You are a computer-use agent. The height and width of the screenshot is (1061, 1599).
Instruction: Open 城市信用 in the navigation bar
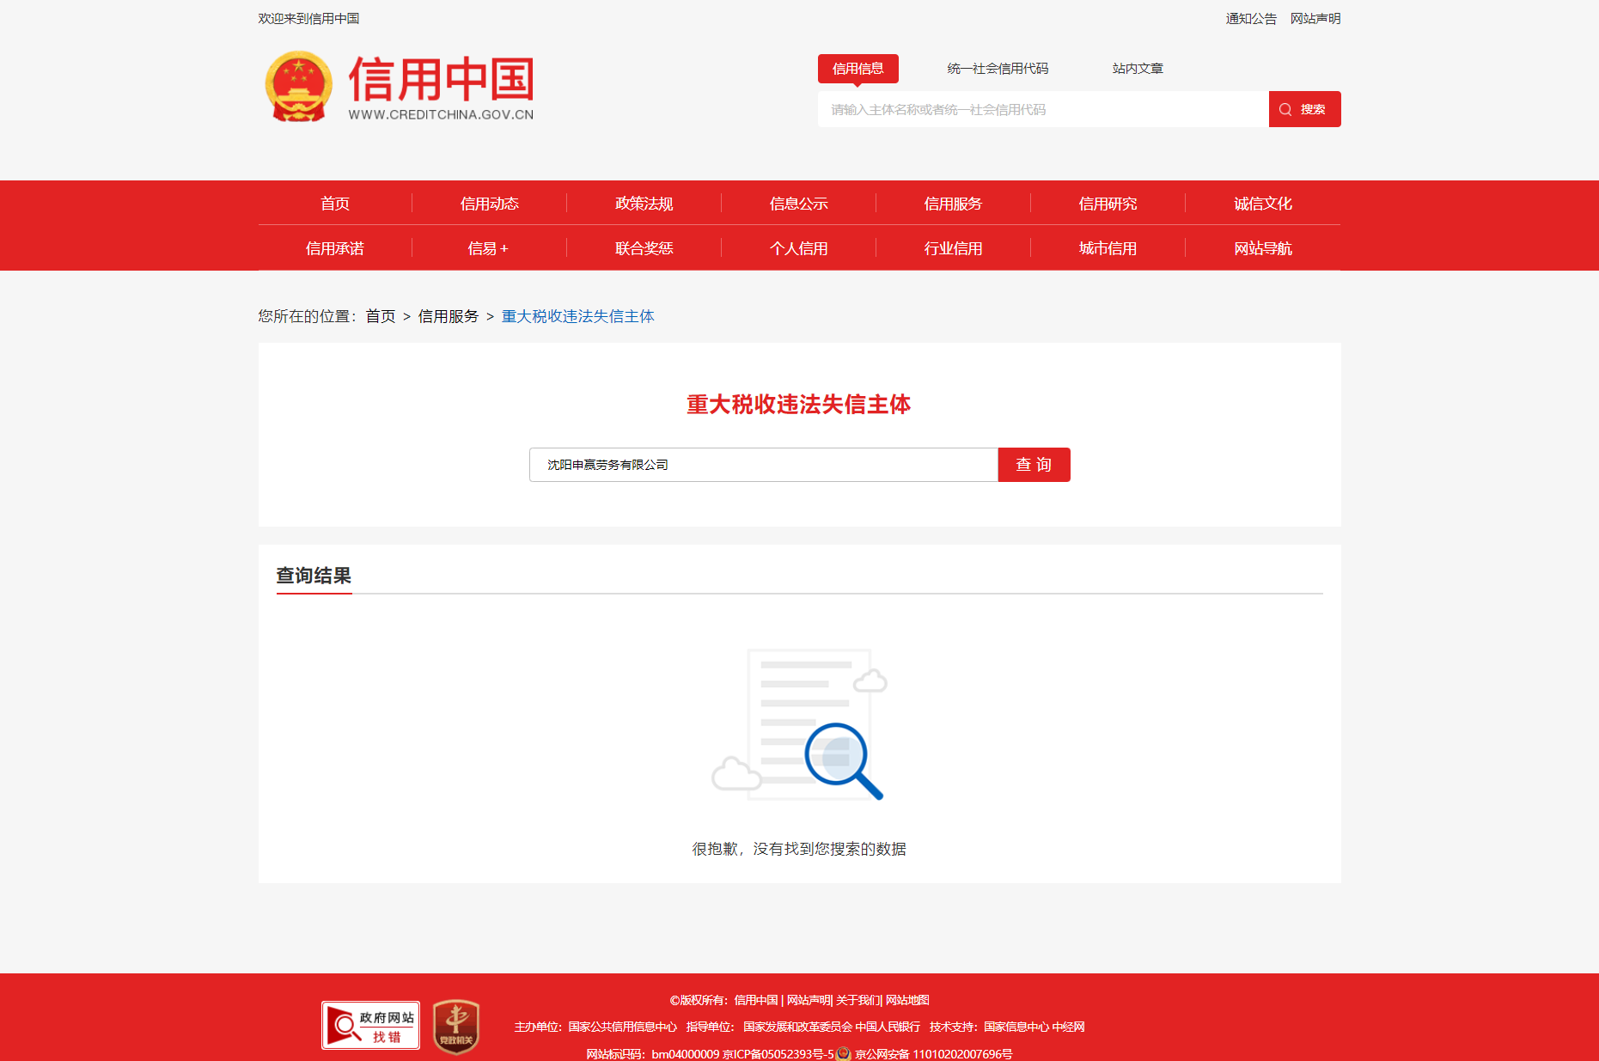1108,248
